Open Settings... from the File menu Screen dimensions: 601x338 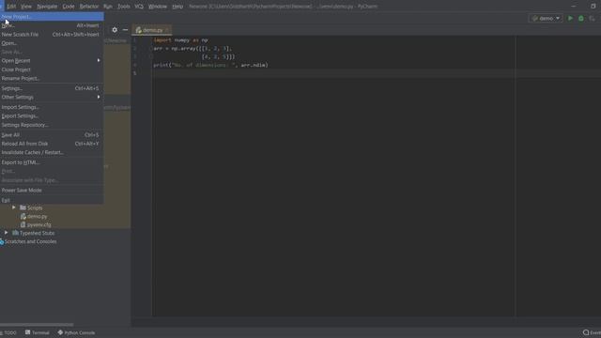[52, 88]
